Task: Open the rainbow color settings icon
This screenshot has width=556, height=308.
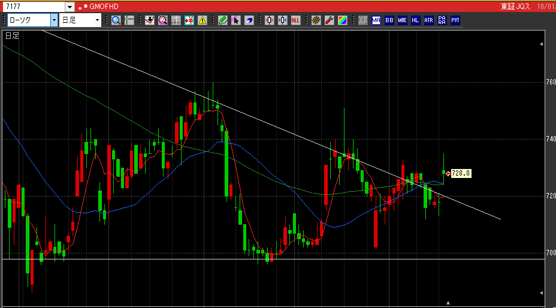Action: (342, 20)
